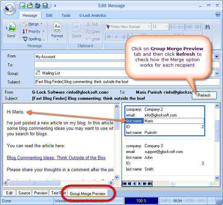223x205 pixels.
Task: Select the Group Merge Preview tab
Action: point(88,194)
